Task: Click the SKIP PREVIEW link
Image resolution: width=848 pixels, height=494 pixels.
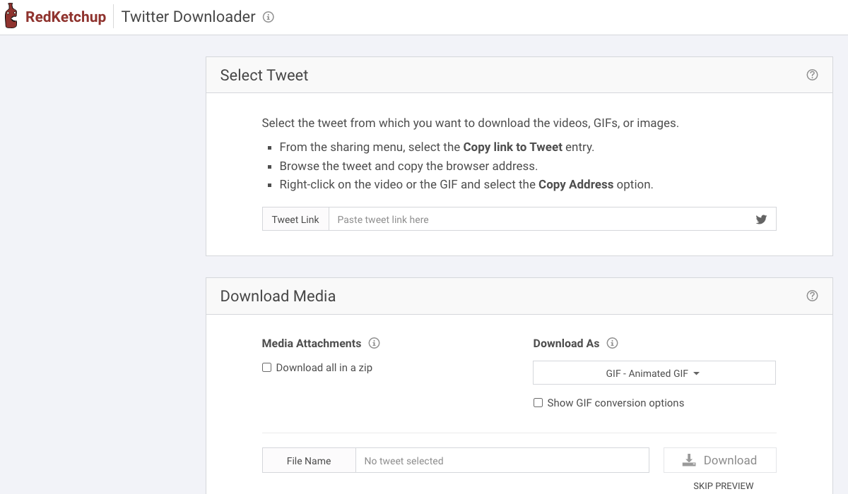Action: click(x=723, y=486)
